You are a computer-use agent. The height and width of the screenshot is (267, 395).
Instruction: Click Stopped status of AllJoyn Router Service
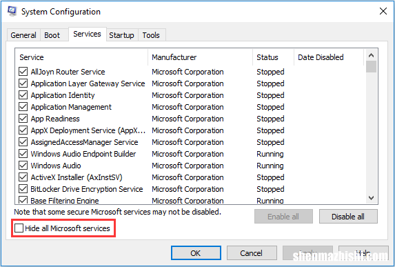tap(270, 72)
